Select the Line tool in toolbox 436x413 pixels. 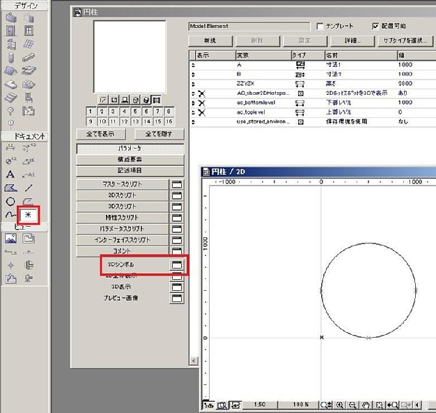(29, 188)
